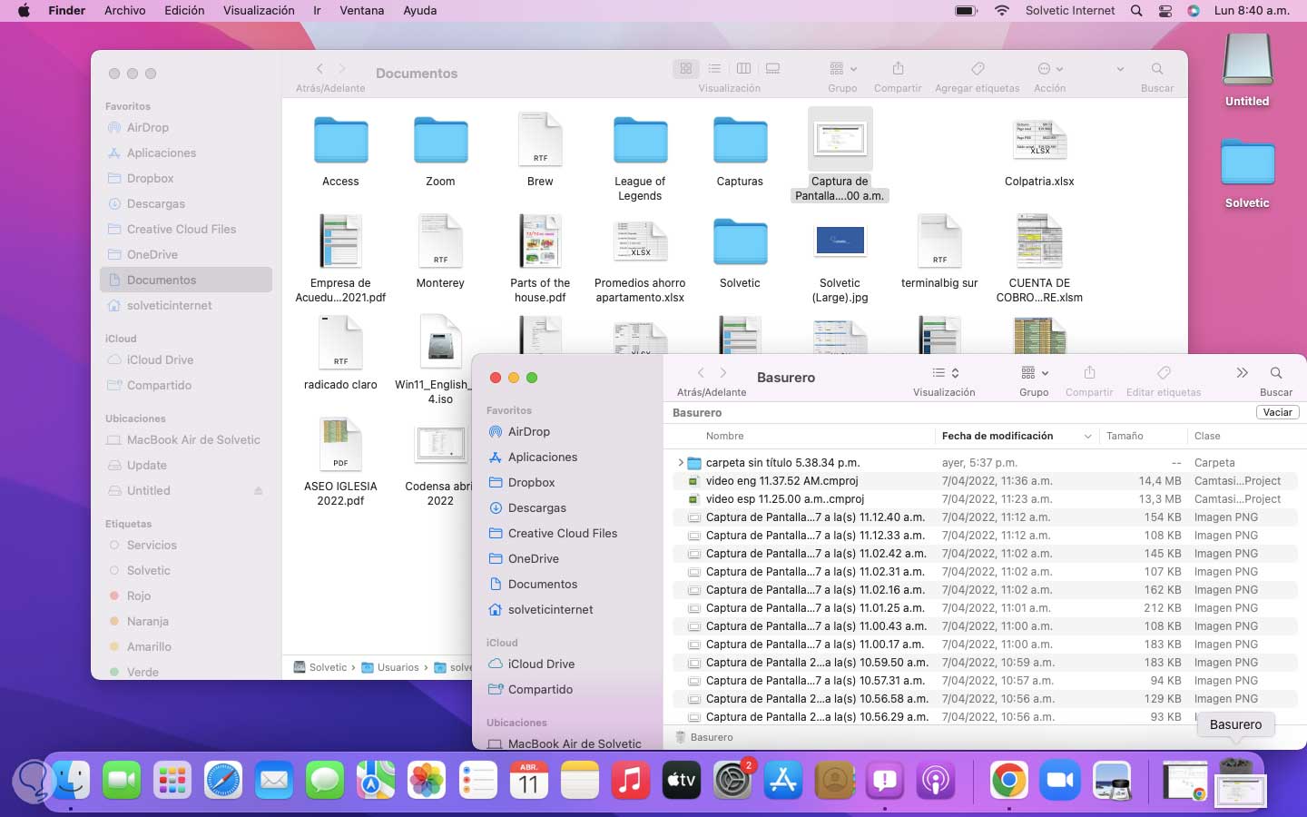Open Safari from the Dock
This screenshot has height=817, width=1307.
223,779
